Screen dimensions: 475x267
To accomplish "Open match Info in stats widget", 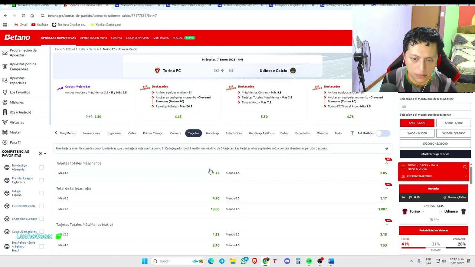I will coord(434,219).
